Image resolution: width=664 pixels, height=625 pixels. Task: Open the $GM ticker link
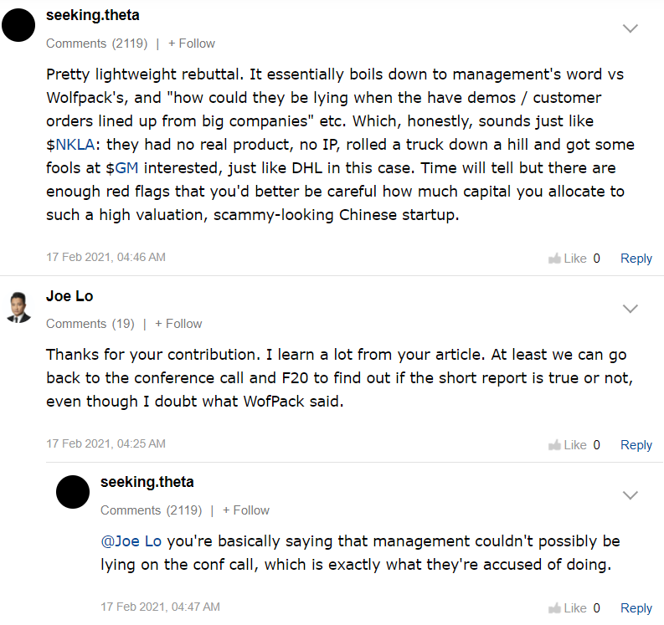coord(122,167)
